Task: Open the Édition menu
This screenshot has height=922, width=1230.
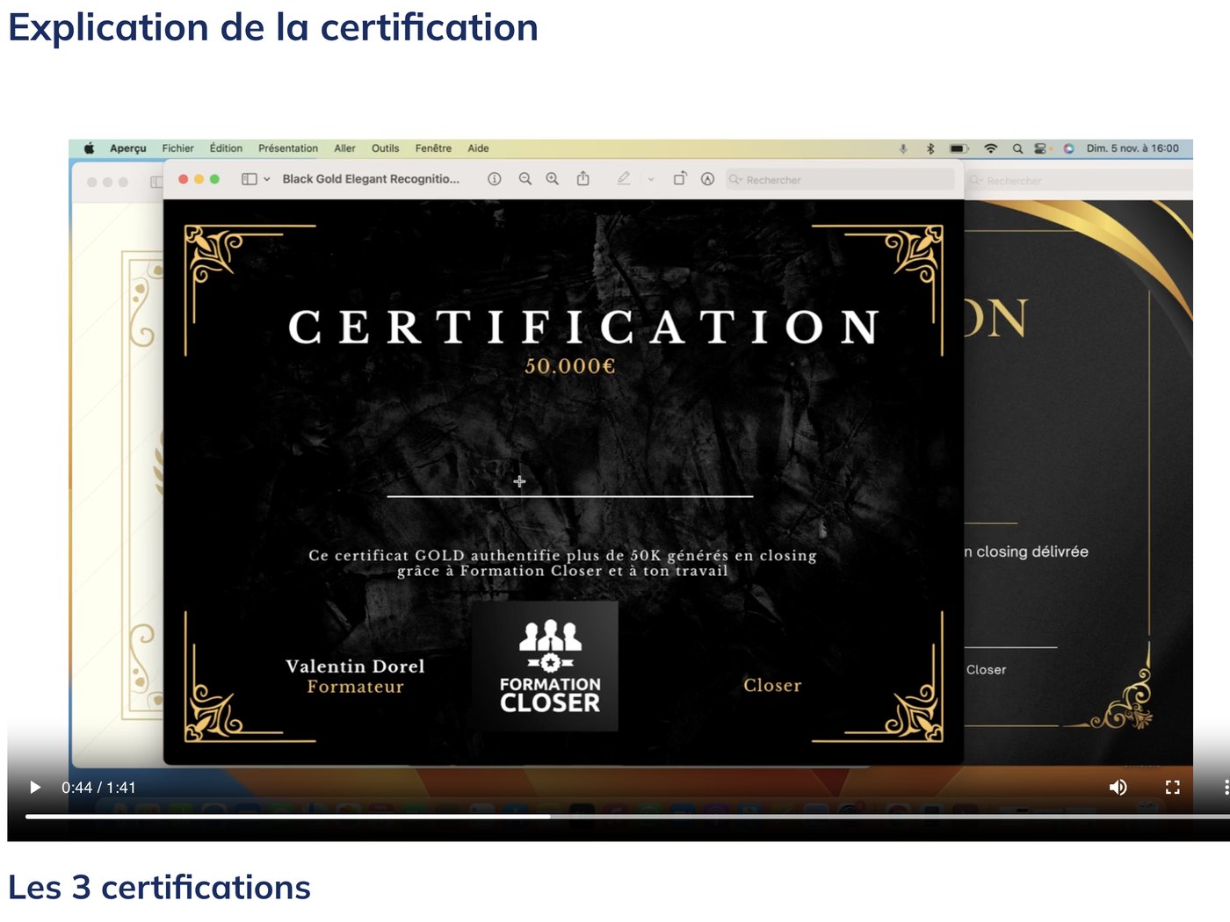Action: click(226, 148)
